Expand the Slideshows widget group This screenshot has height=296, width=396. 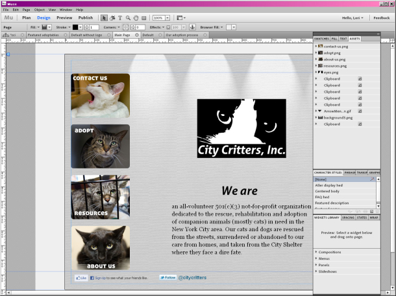coord(316,271)
